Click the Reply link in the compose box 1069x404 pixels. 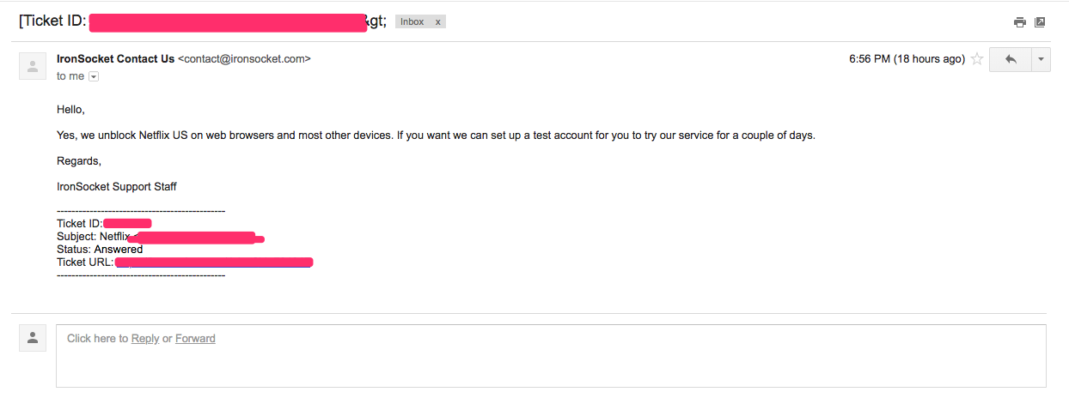click(x=145, y=339)
